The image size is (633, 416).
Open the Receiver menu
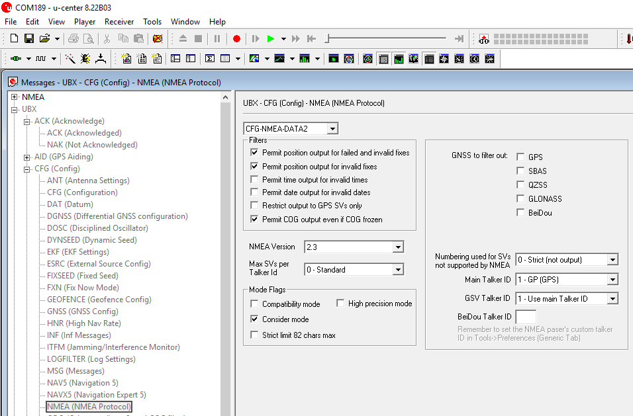(119, 22)
